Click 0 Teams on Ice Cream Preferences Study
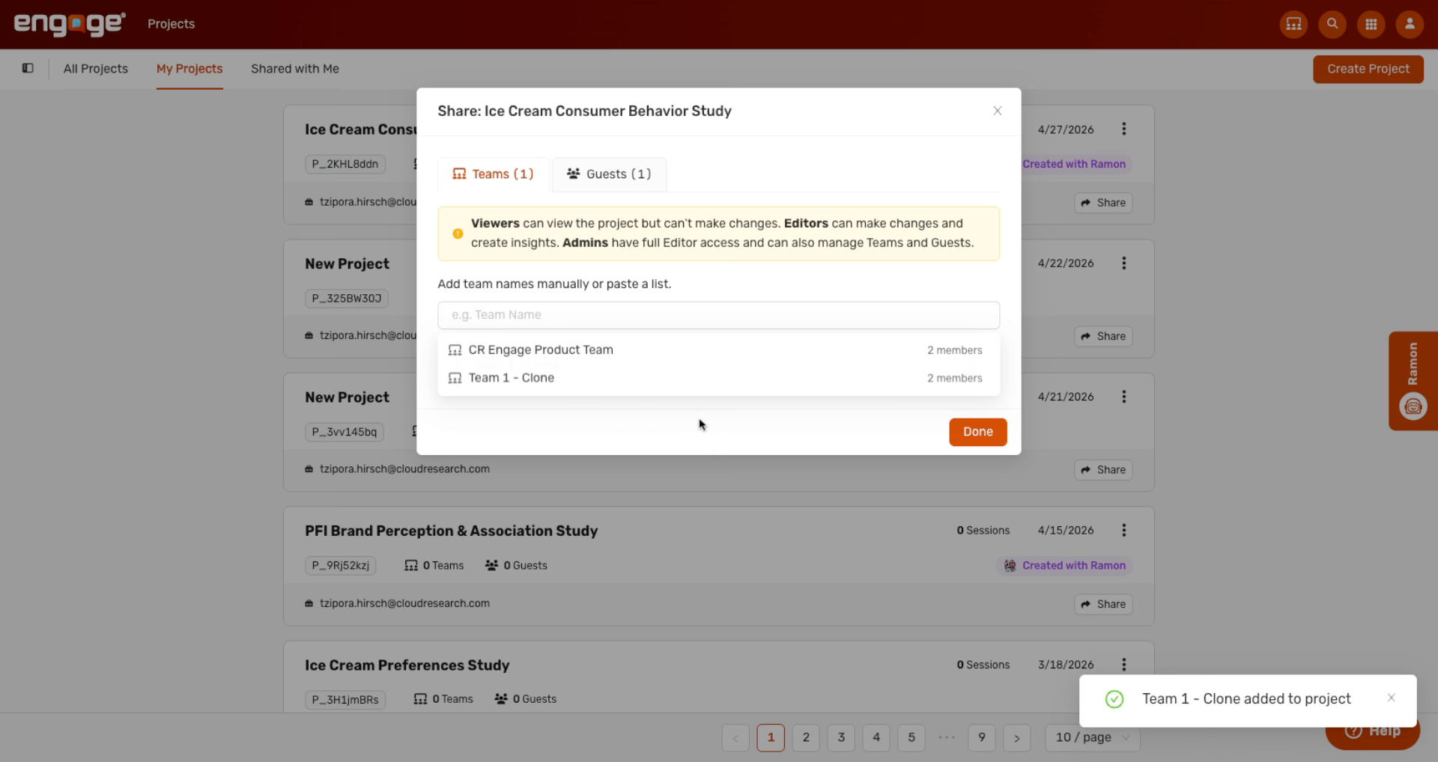The width and height of the screenshot is (1438, 762). [443, 699]
